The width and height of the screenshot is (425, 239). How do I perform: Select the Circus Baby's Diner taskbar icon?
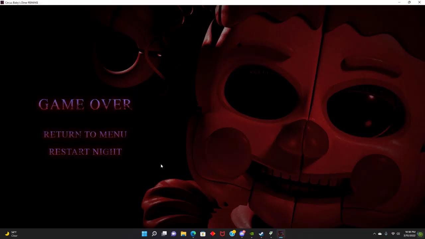pyautogui.click(x=281, y=234)
